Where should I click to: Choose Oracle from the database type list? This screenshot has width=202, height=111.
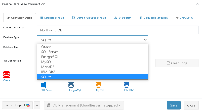click(x=46, y=47)
